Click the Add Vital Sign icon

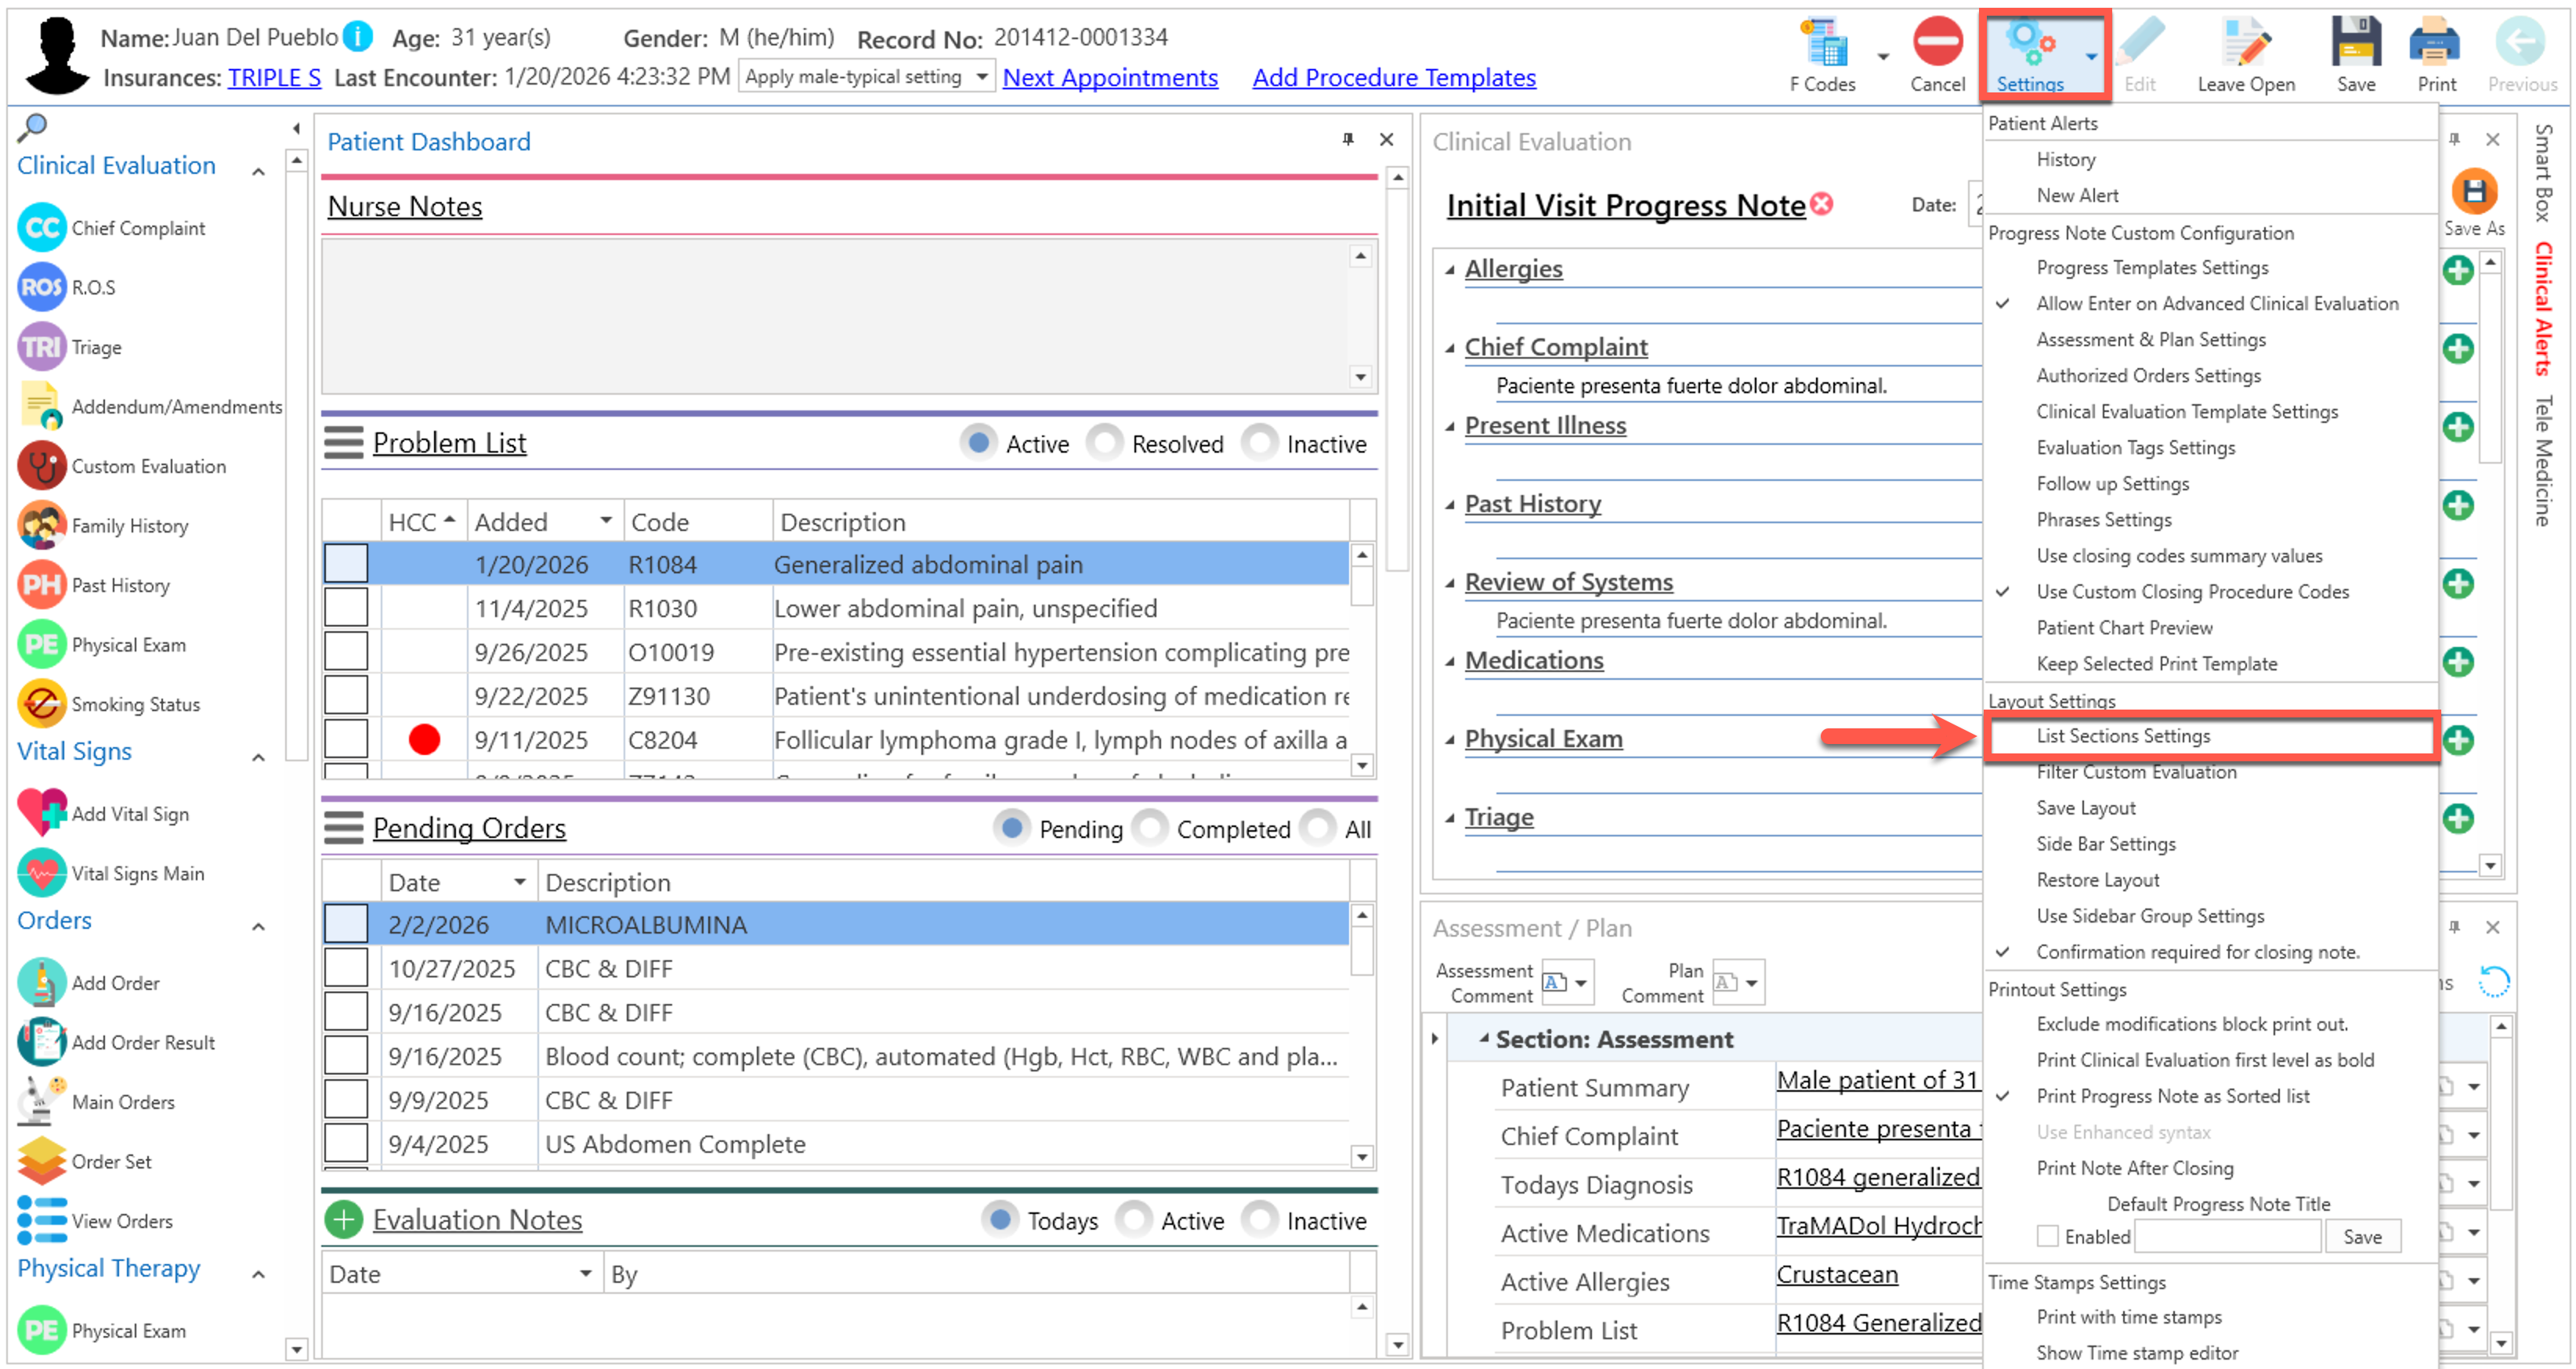[x=42, y=813]
